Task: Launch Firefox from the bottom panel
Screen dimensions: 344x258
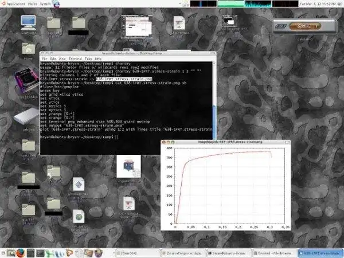Action: point(21,253)
